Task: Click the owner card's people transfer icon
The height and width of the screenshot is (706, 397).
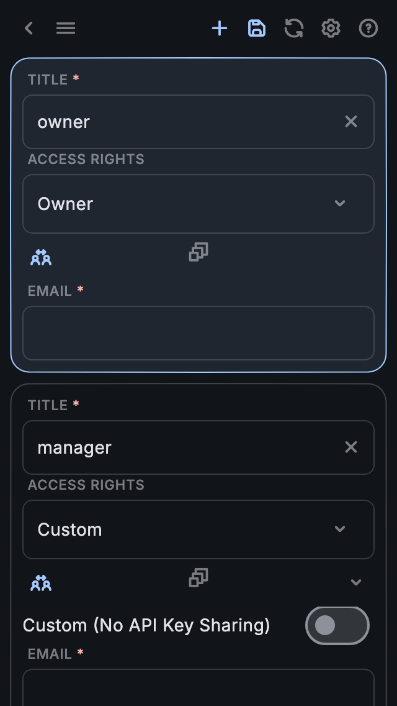Action: pos(41,257)
